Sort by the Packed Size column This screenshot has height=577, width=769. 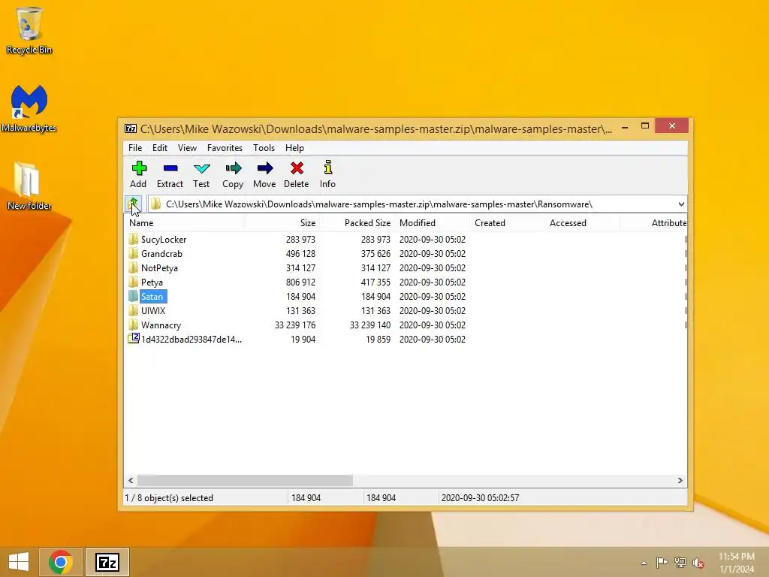tap(357, 222)
